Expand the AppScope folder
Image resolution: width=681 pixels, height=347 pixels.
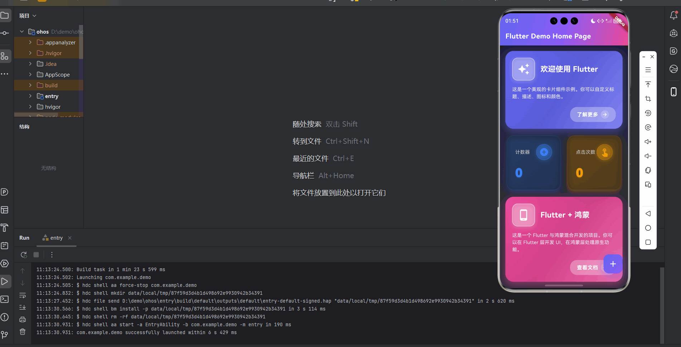(x=30, y=74)
